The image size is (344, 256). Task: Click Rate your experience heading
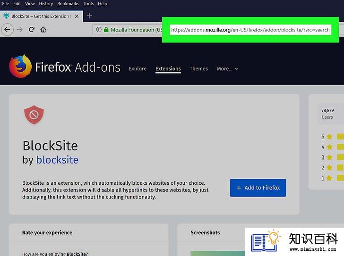(47, 232)
